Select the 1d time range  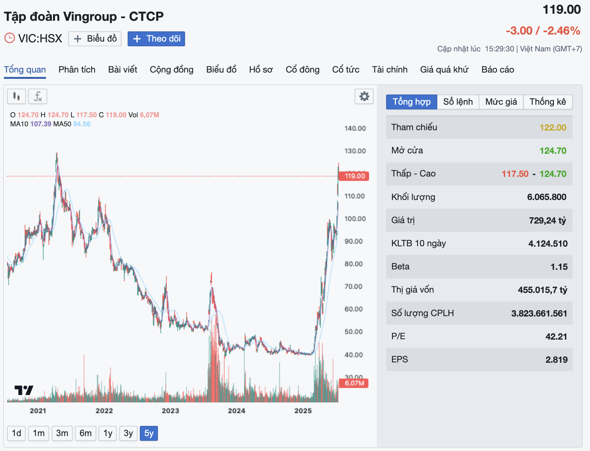tap(16, 433)
